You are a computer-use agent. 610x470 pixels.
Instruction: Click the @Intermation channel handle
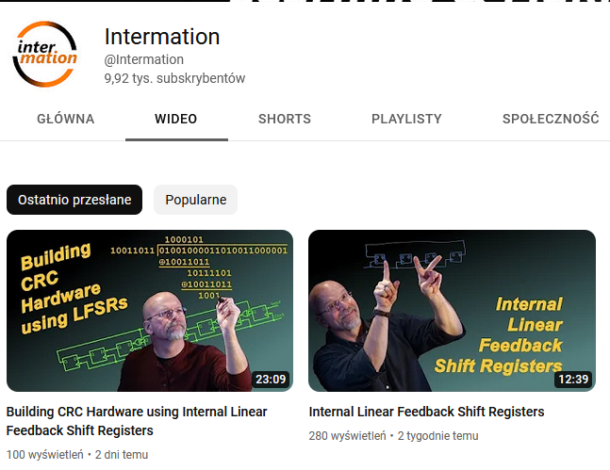click(x=144, y=59)
